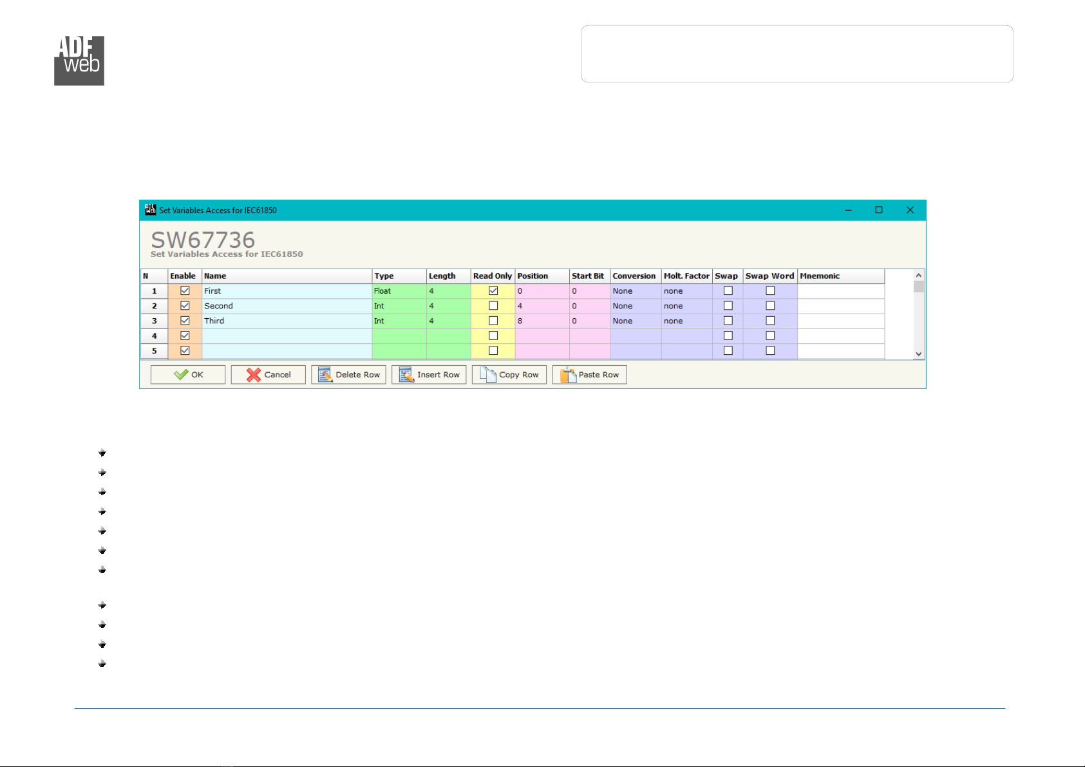Screen dimensions: 1085x767
Task: Click the empty Name field in row 4
Action: point(287,336)
